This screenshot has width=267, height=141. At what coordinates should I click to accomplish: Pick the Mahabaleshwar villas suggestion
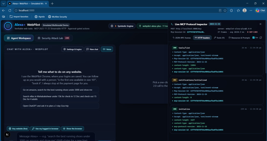click(x=60, y=98)
